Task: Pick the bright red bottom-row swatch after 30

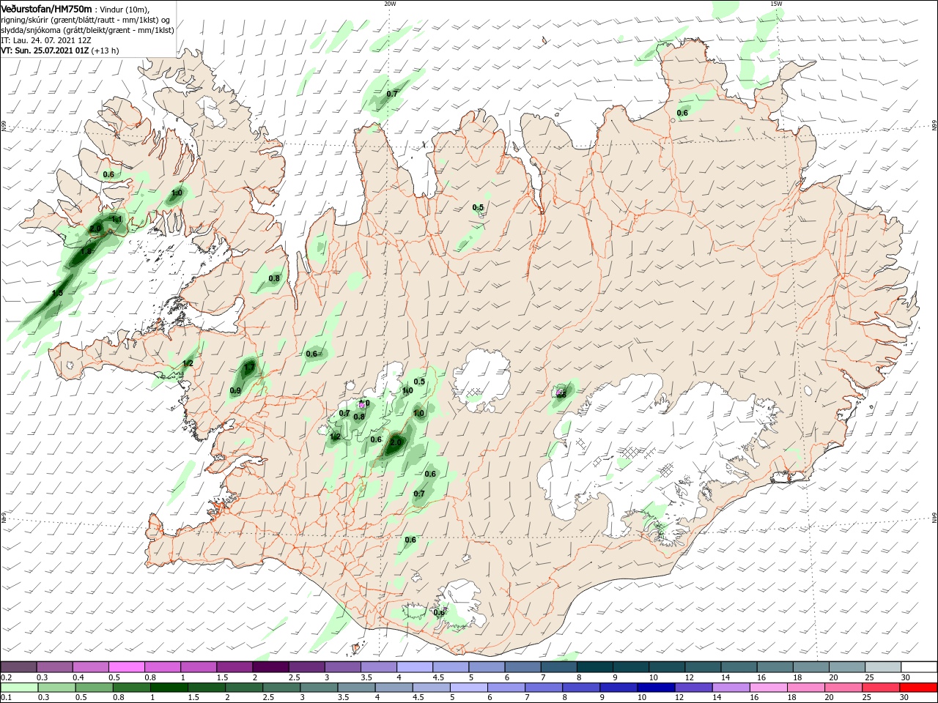Action: [x=919, y=688]
